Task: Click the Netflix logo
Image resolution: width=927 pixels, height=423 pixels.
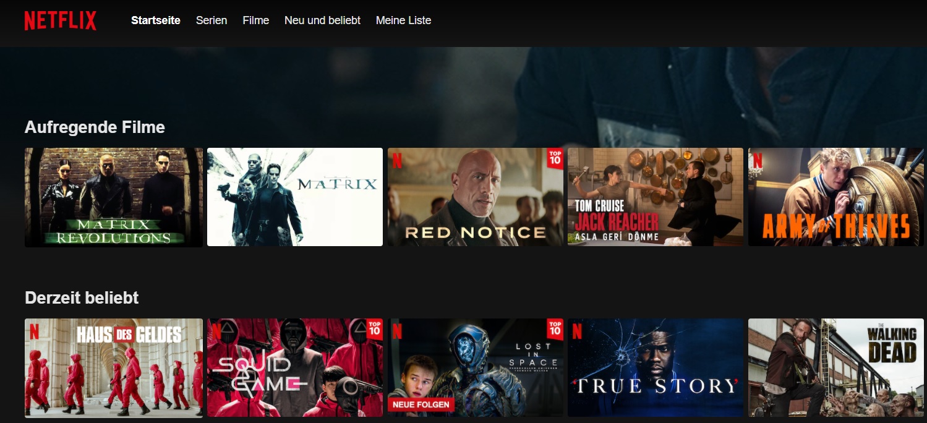Action: coord(61,20)
